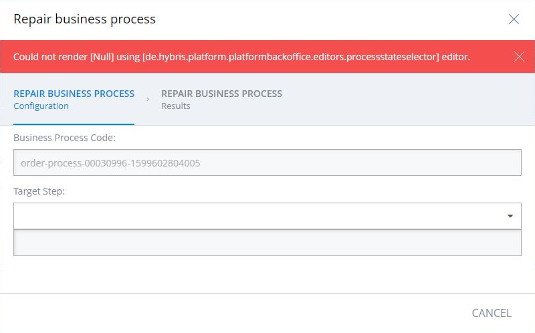Image resolution: width=535 pixels, height=333 pixels.
Task: Click the order-process-00030996 code text
Action: click(110, 163)
